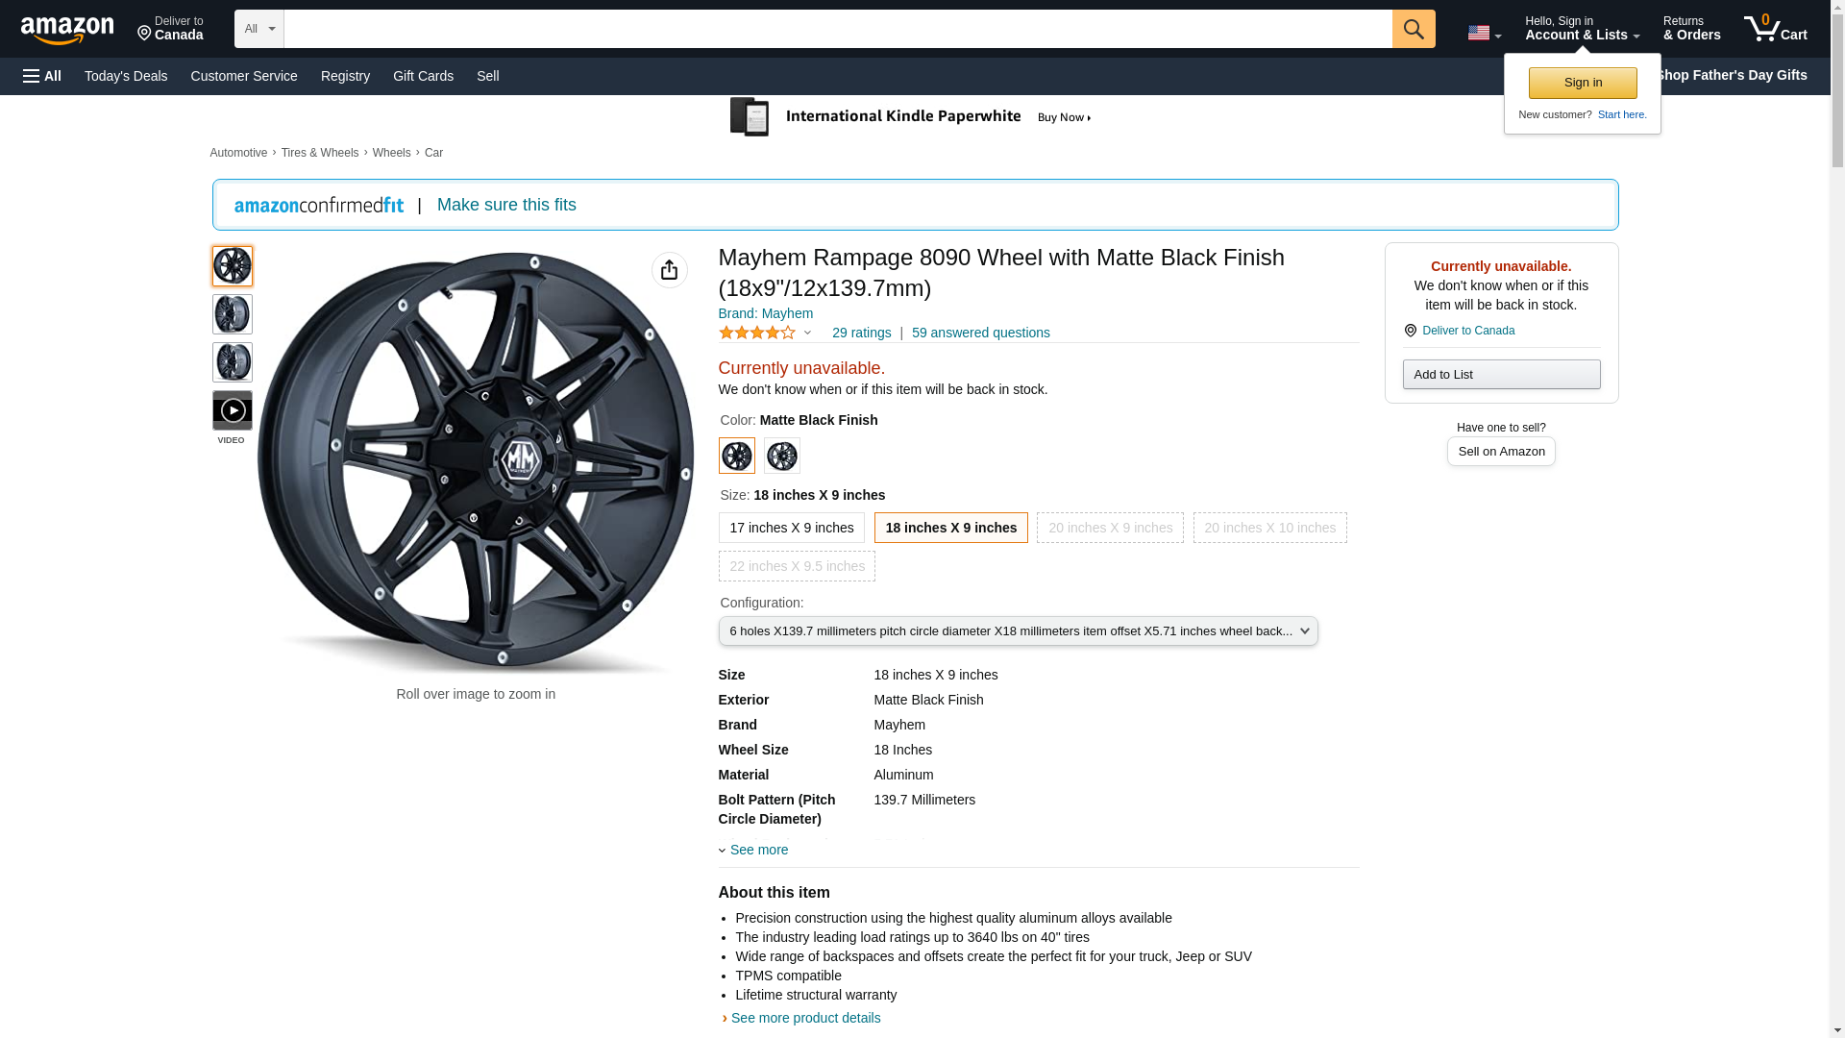Open Gift Cards in the navigation bar
This screenshot has height=1038, width=1845.
[423, 76]
